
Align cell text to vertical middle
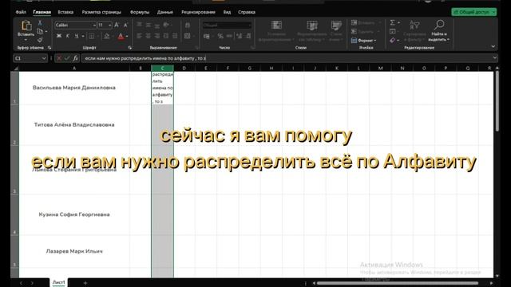(x=148, y=25)
